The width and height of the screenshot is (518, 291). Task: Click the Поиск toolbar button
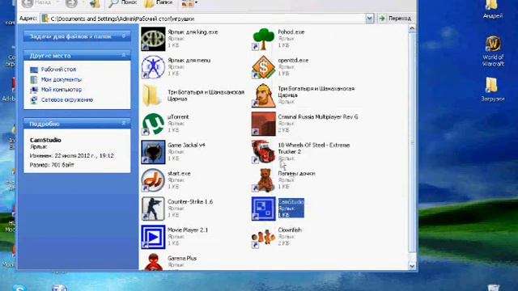coord(122,3)
